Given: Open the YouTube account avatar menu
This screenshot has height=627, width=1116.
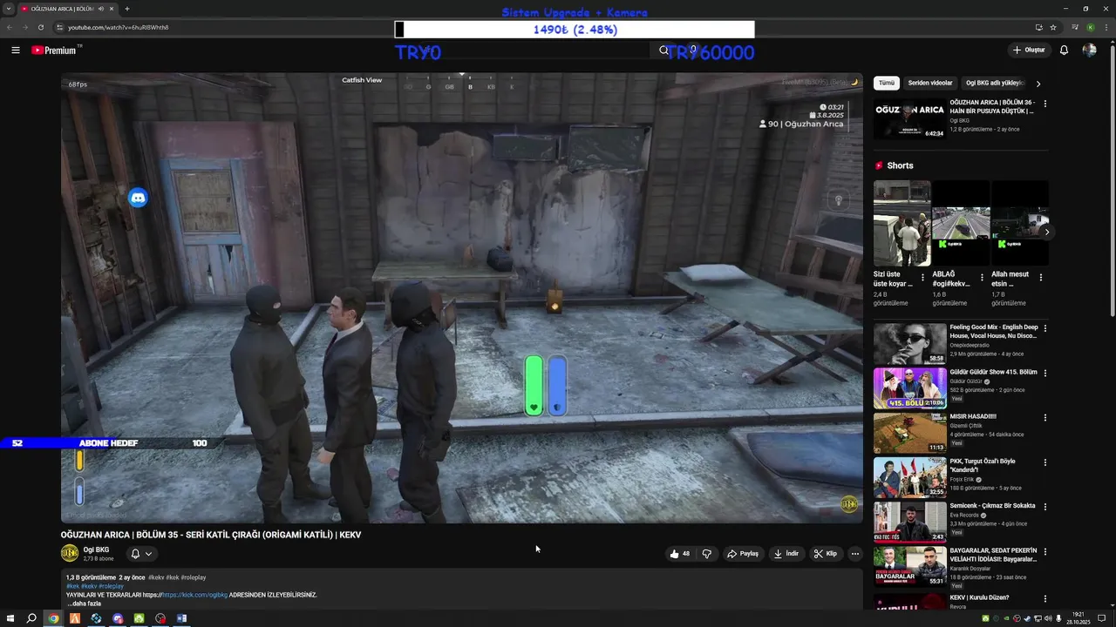Looking at the screenshot, I should pos(1089,51).
